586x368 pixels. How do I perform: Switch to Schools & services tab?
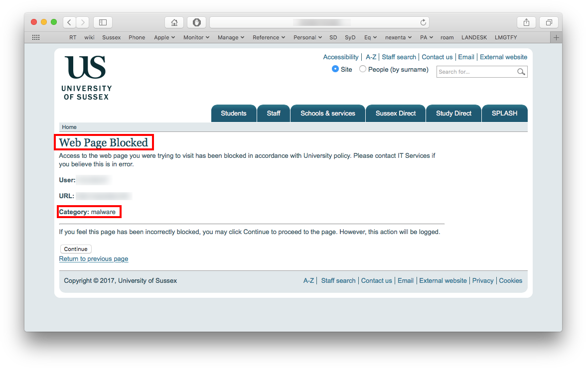[328, 114]
